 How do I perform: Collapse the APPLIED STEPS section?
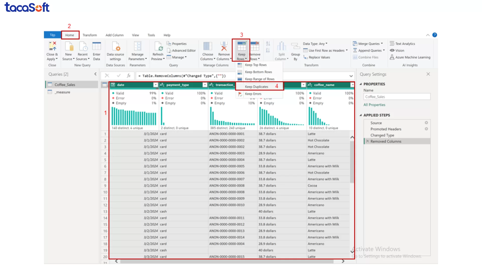click(x=361, y=115)
